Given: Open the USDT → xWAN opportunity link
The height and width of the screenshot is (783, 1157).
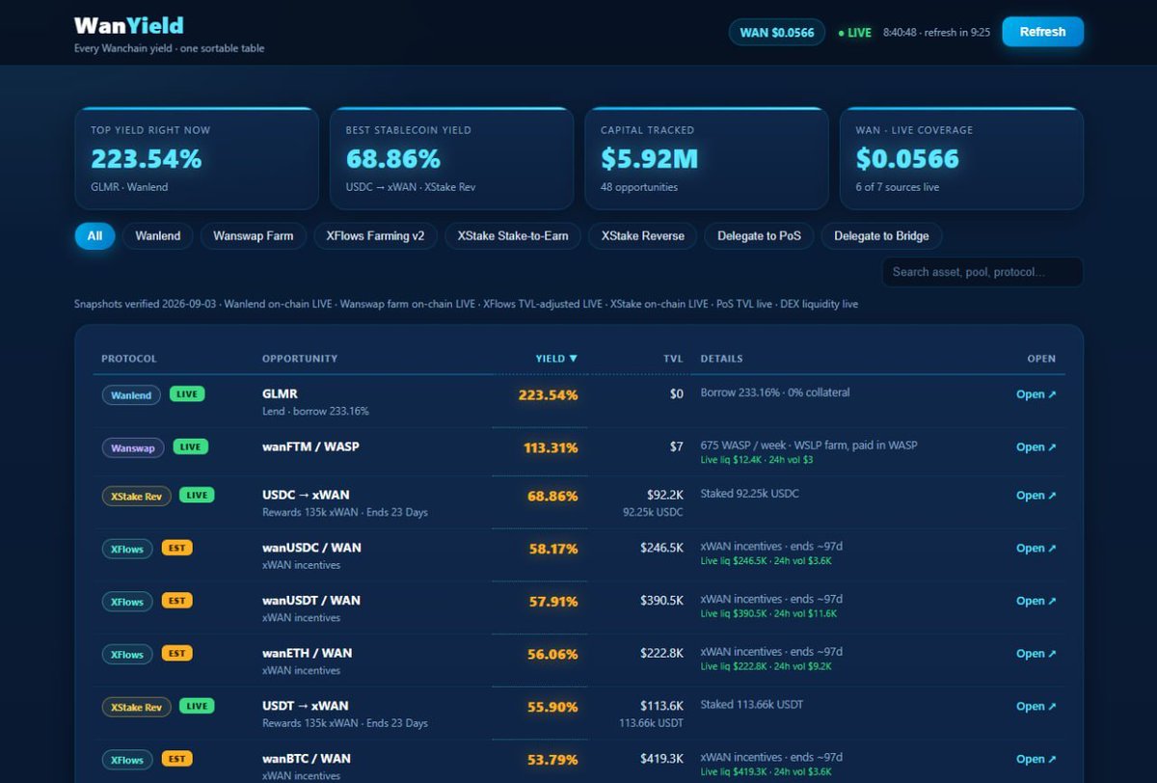Looking at the screenshot, I should point(1036,707).
